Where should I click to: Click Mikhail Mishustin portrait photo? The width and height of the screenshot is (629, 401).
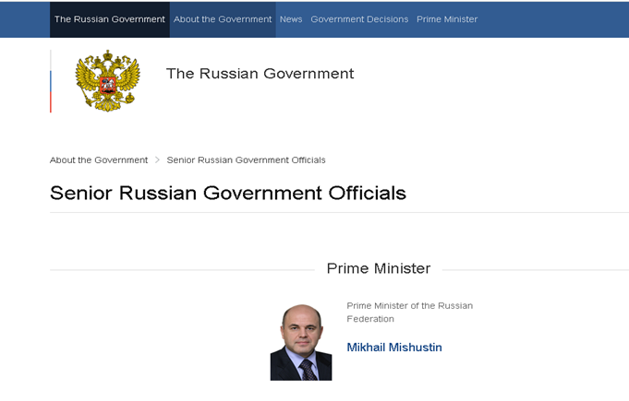pyautogui.click(x=301, y=342)
